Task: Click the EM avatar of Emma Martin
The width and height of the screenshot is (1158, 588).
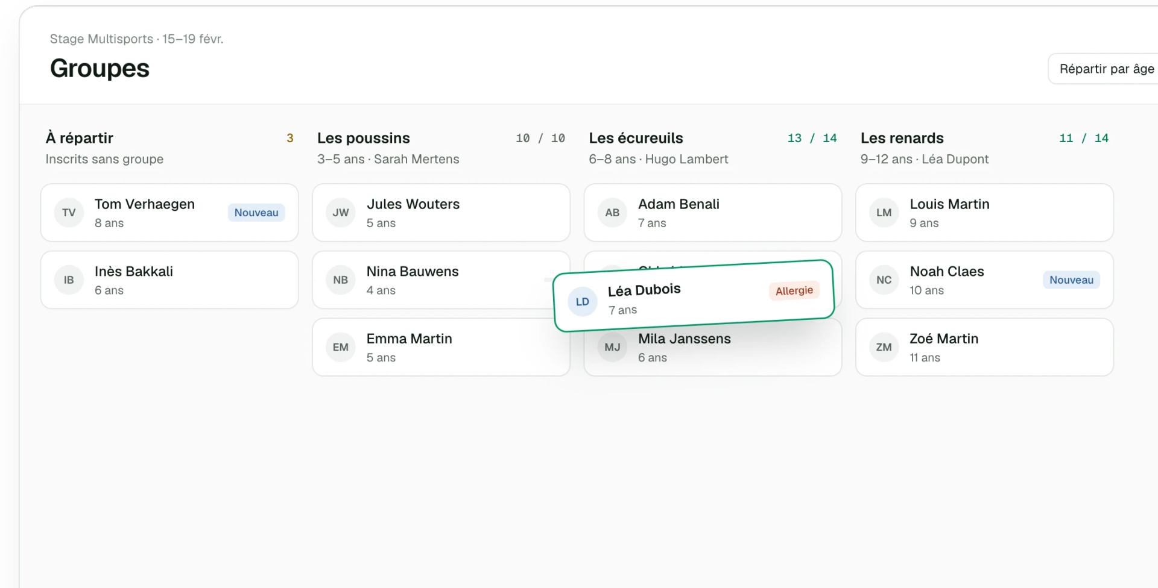Action: 341,348
